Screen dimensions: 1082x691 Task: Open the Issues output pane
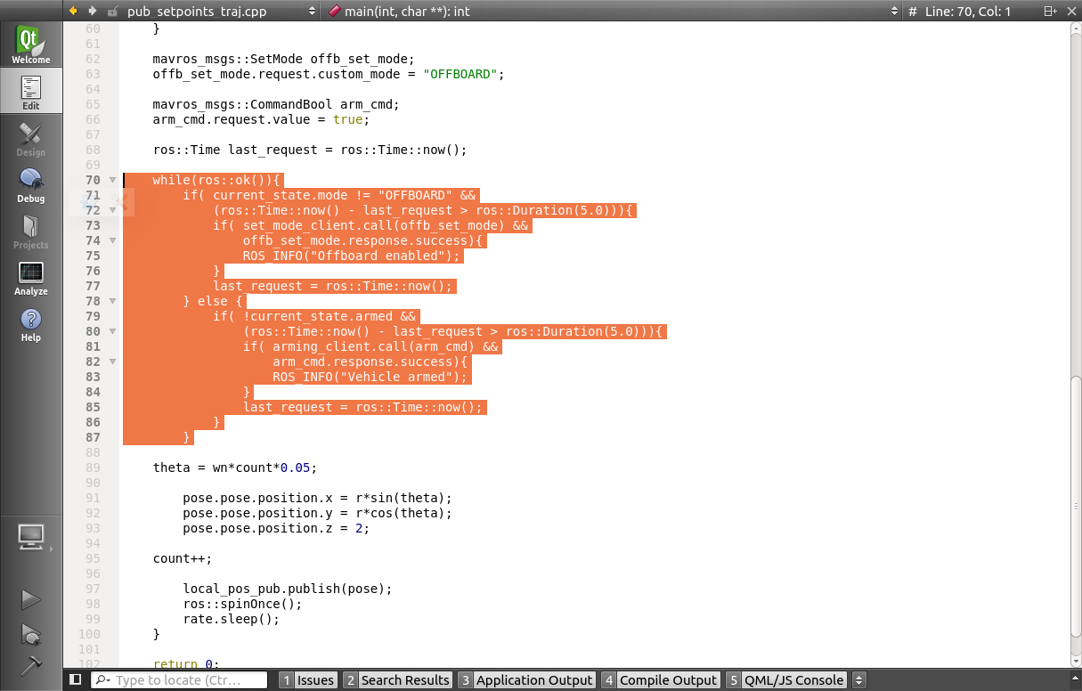click(x=307, y=680)
